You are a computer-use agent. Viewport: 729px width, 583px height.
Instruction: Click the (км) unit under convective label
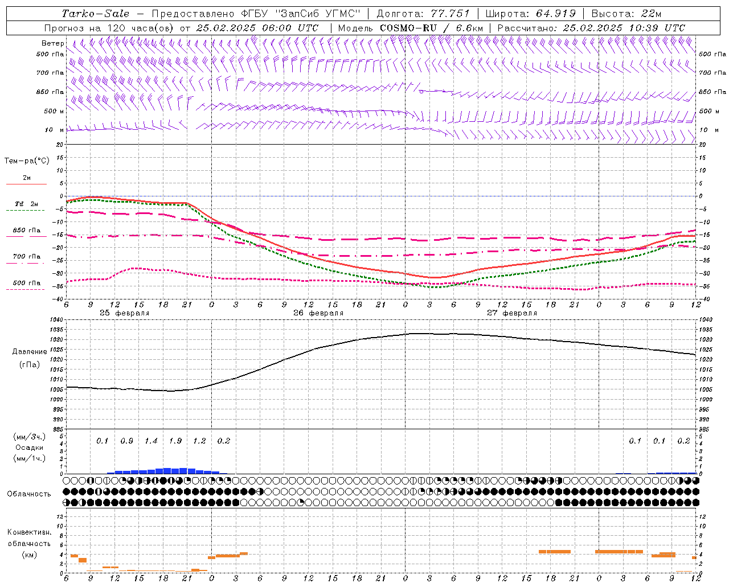(x=29, y=555)
